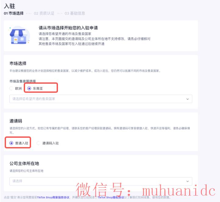Click the line 其他售卖市场及国家可在入驻通过后继续开通
This screenshot has height=202, width=220.
(x=72, y=44)
